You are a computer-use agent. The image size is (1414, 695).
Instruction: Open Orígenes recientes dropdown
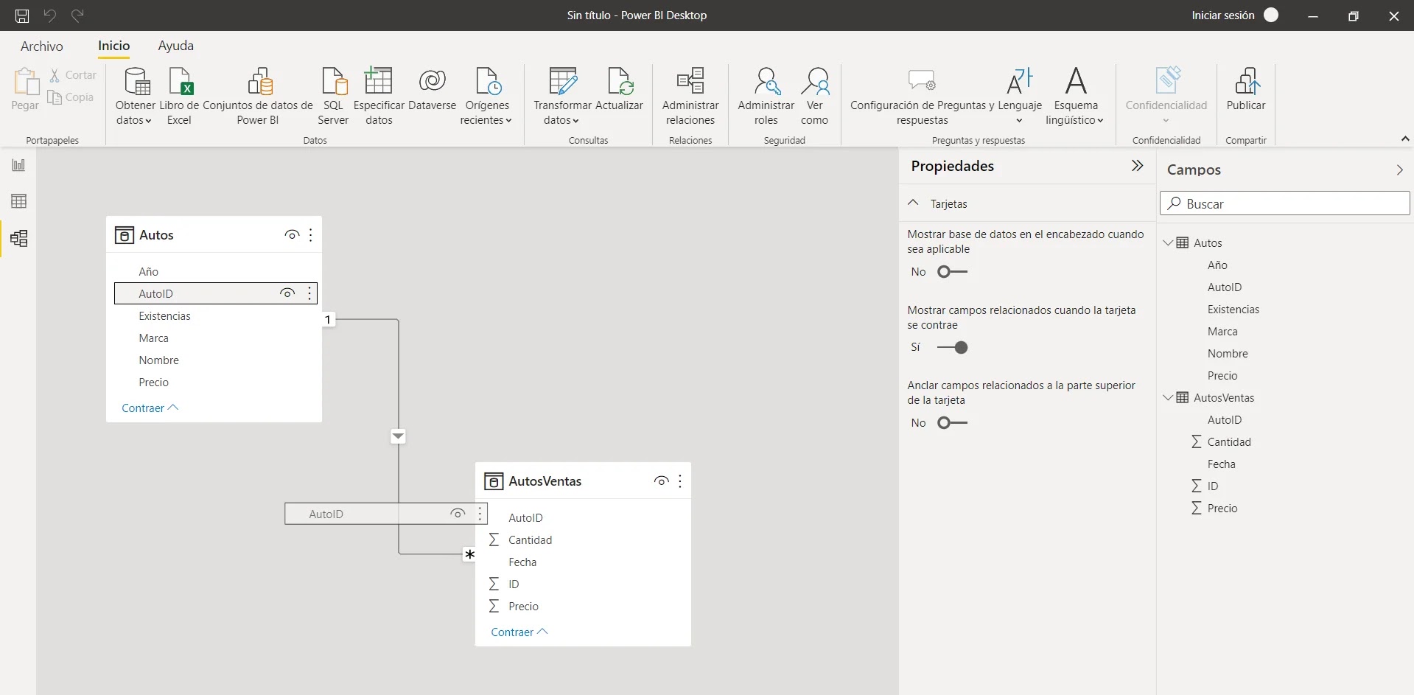click(x=487, y=97)
